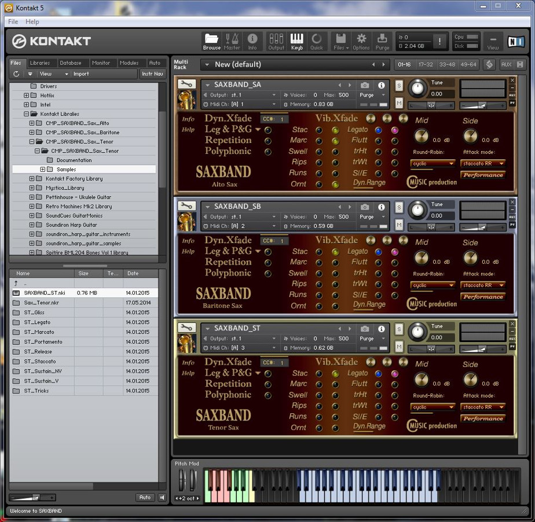
Task: Adjust the browser preview volume slider
Action: [x=32, y=498]
